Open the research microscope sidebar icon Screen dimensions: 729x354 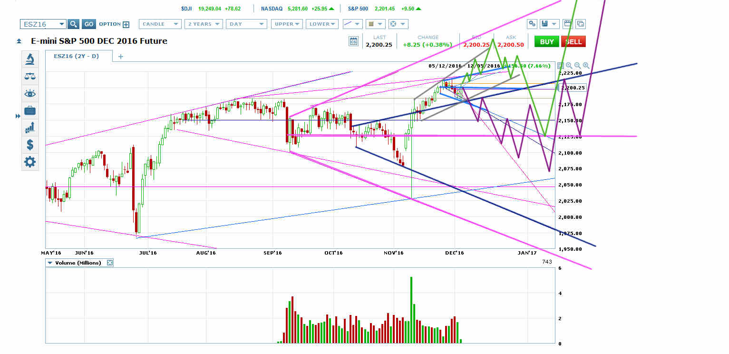point(30,59)
